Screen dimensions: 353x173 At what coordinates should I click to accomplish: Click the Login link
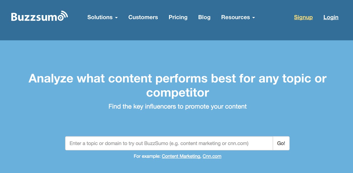coord(331,17)
